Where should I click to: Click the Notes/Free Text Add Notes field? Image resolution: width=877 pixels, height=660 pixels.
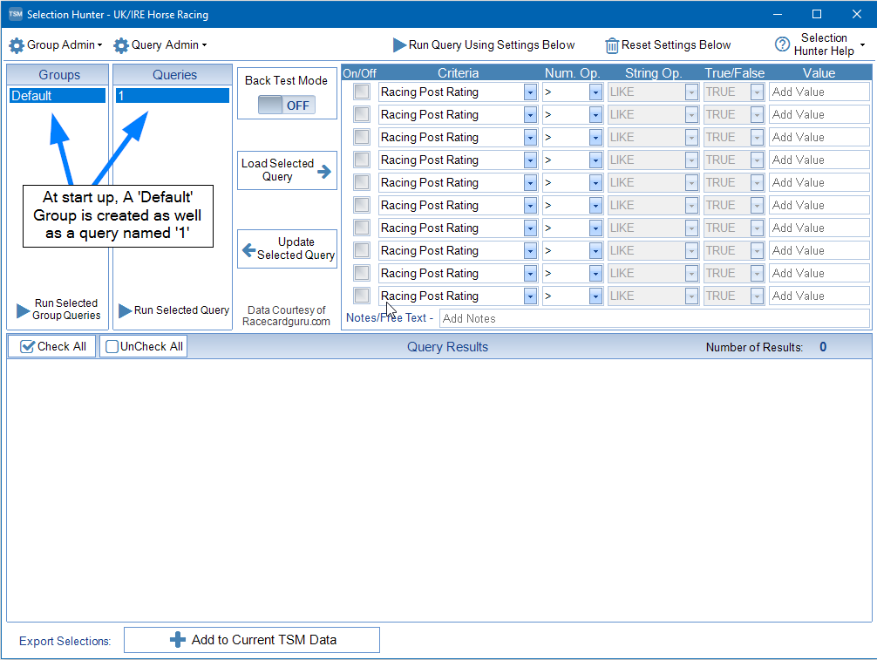654,318
